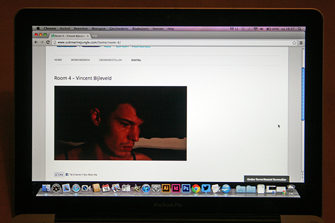Image resolution: width=335 pixels, height=223 pixels.
Task: Open Adobe Illustrator from the dock
Action: pos(166,188)
